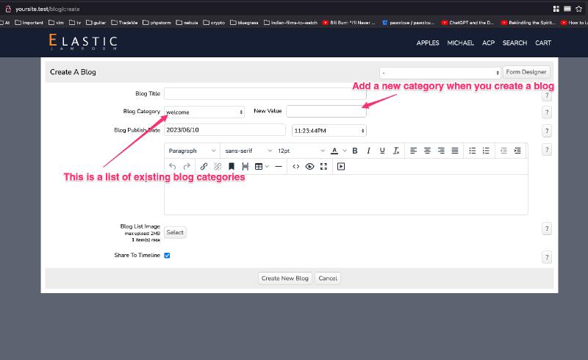Select the bulleted list toggle

(473, 151)
